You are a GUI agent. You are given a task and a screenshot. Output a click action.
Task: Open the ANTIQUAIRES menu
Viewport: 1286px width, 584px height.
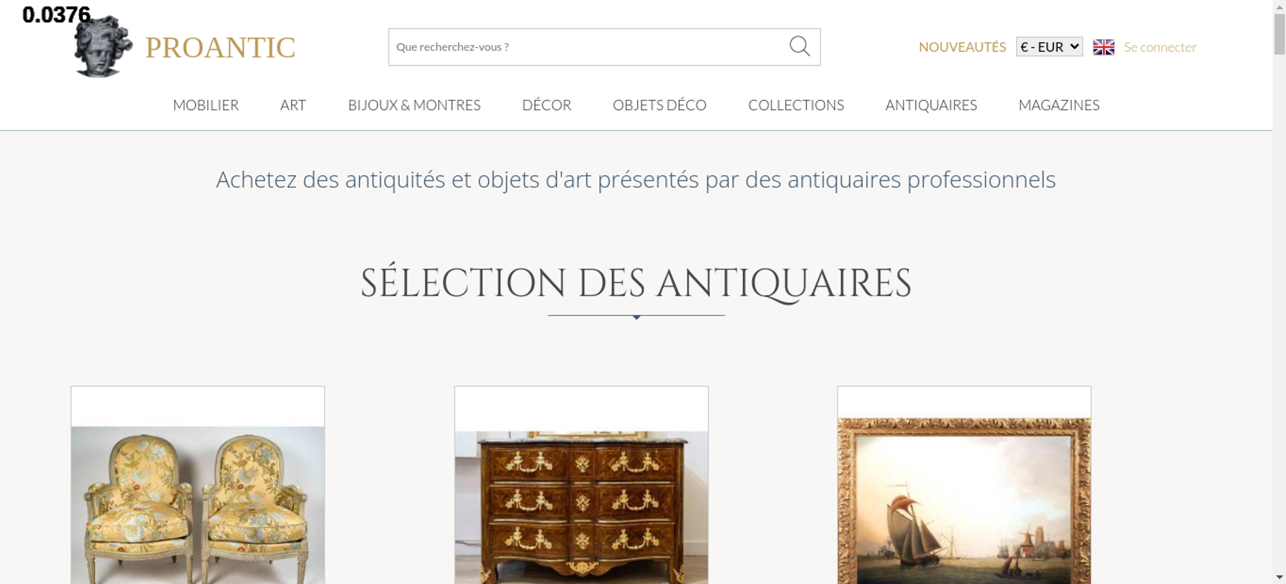tap(931, 105)
